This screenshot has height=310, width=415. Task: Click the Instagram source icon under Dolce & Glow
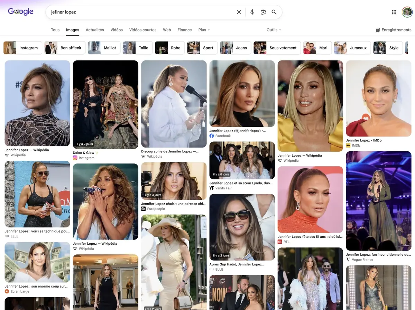tap(75, 158)
